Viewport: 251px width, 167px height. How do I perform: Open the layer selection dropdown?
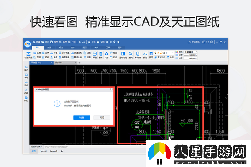(172, 53)
